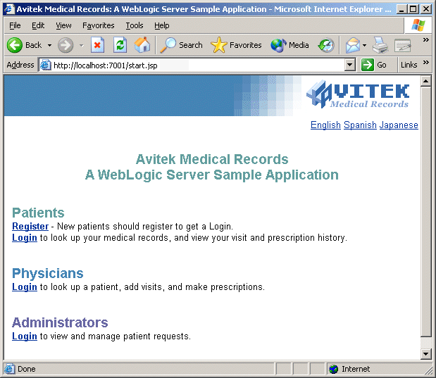Click the Forward arrow icon
This screenshot has height=378, width=436.
[x=66, y=45]
